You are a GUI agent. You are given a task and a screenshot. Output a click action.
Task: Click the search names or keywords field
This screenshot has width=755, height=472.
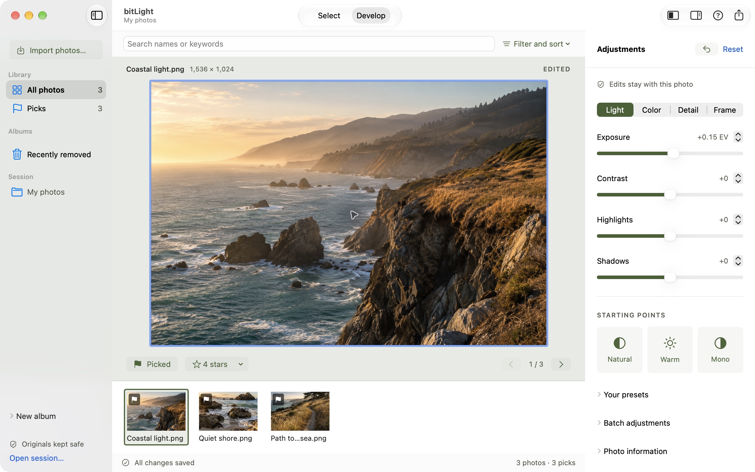coord(309,44)
